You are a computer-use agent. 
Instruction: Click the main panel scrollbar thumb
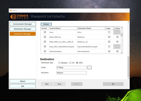(128, 67)
